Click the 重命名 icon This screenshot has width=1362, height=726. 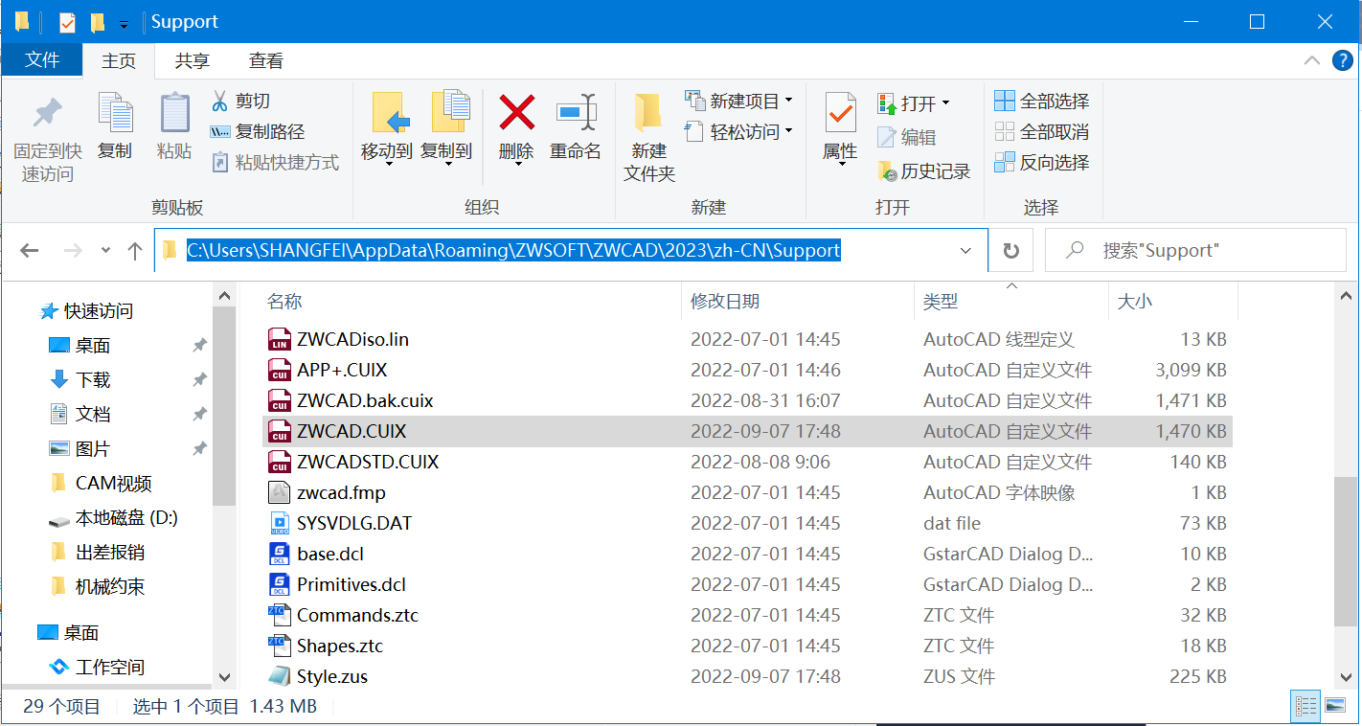(576, 113)
